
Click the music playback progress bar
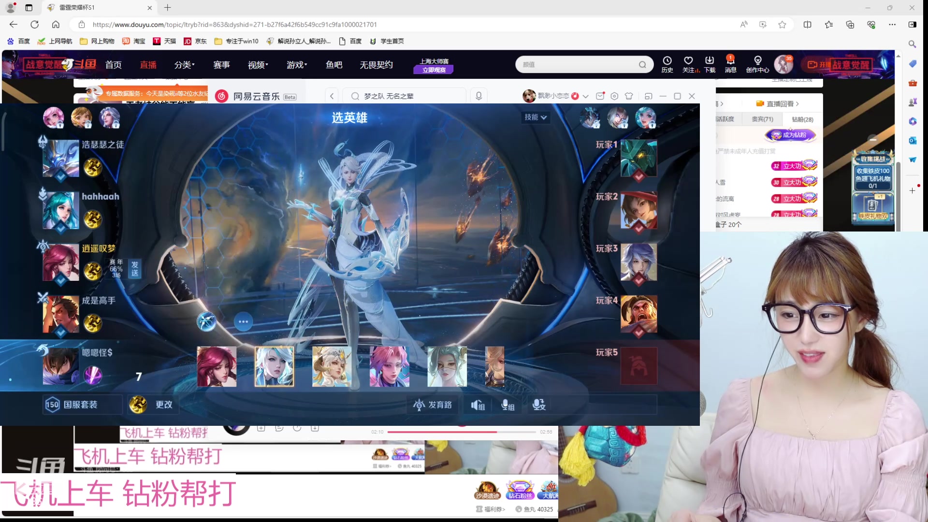[462, 432]
